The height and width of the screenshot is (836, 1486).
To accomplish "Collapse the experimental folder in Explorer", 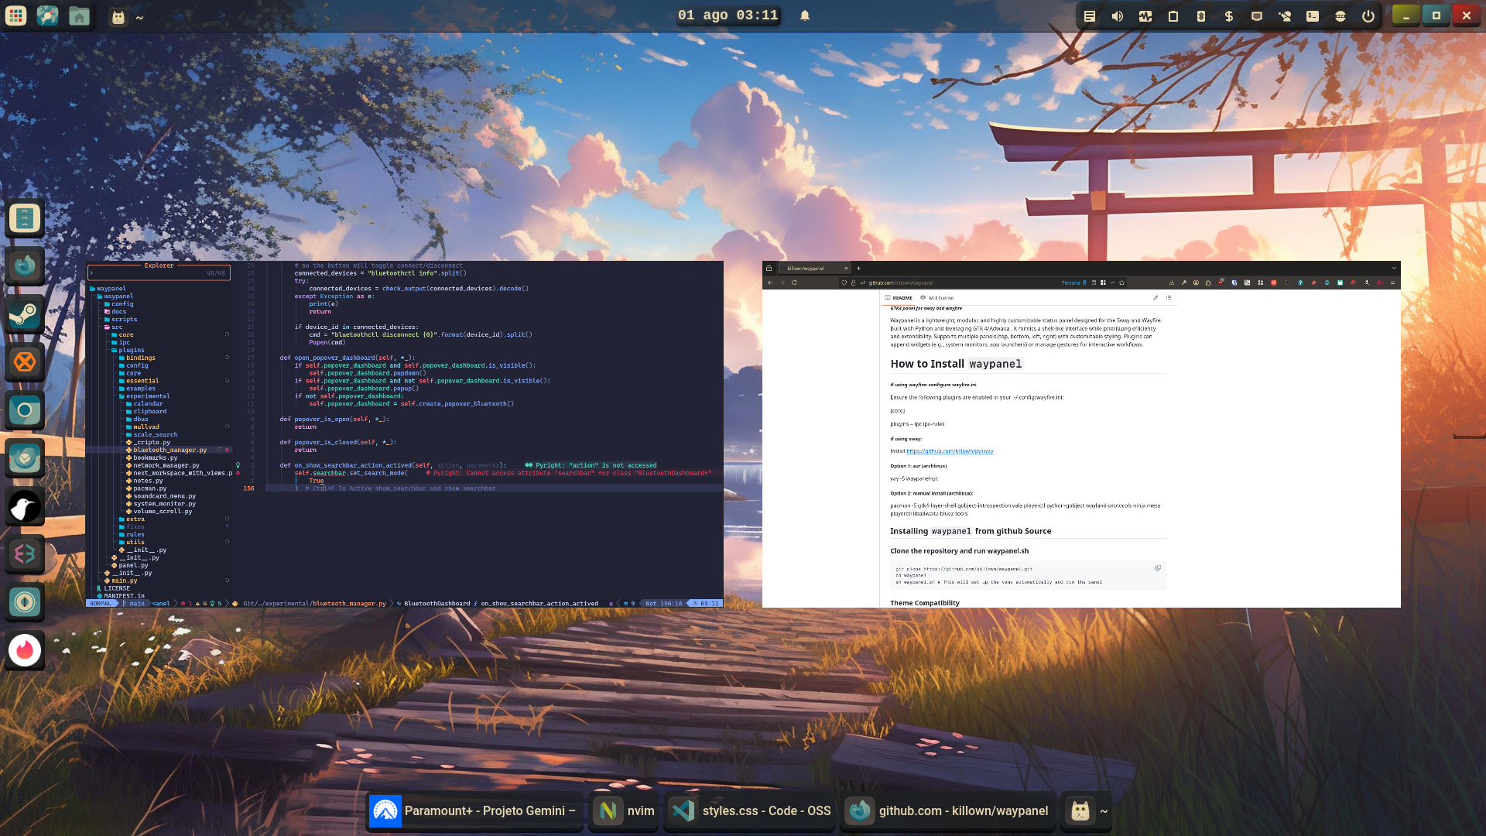I will click(x=147, y=396).
